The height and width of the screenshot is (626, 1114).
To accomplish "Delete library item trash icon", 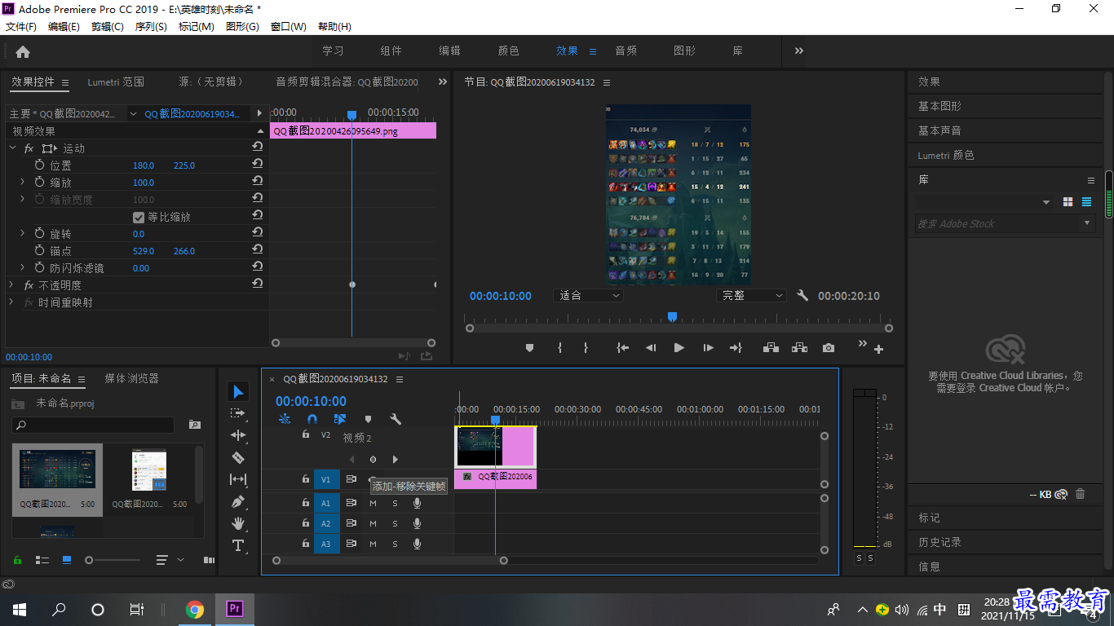I will click(x=1081, y=494).
